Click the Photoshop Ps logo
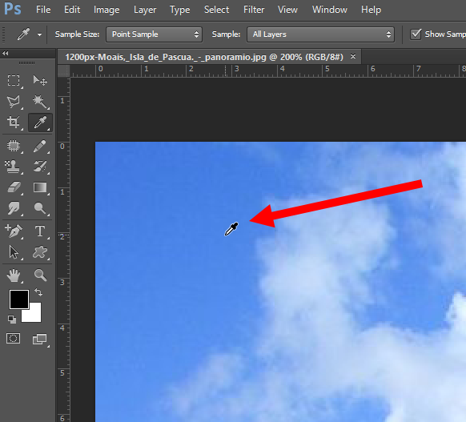466x422 pixels. click(13, 9)
